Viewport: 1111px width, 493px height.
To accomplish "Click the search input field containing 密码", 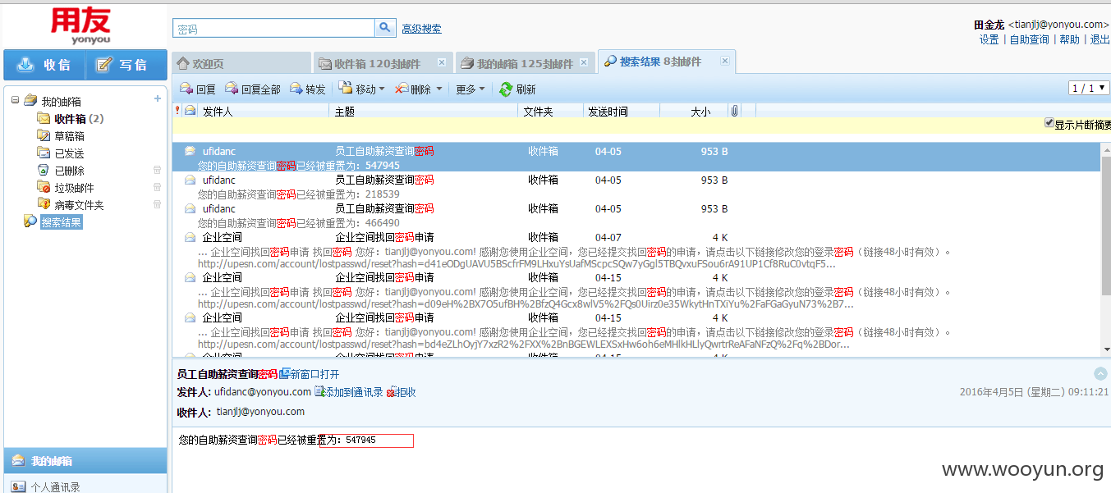I will pos(273,28).
